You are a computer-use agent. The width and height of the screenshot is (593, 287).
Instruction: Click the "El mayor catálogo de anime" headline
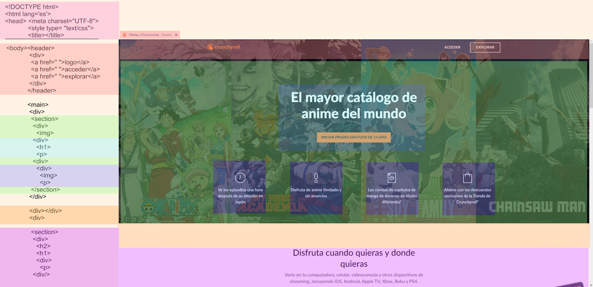pos(354,105)
